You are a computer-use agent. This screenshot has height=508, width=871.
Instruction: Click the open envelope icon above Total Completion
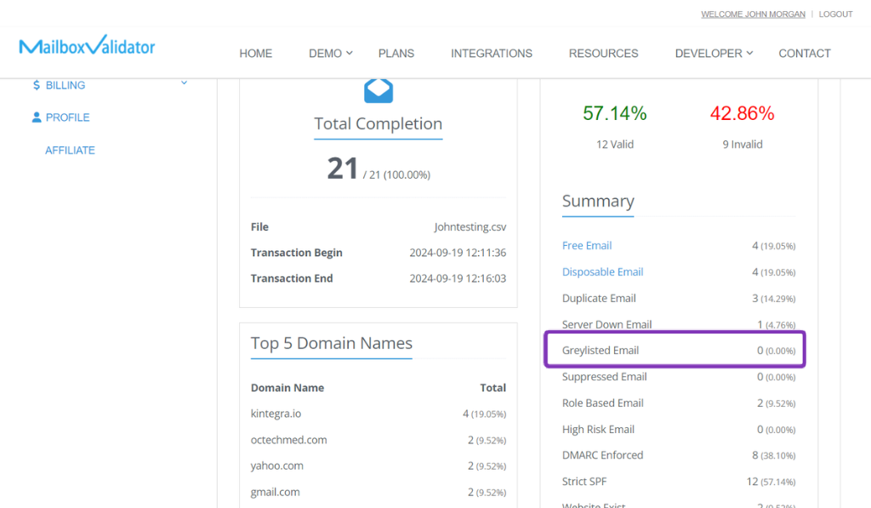point(379,90)
